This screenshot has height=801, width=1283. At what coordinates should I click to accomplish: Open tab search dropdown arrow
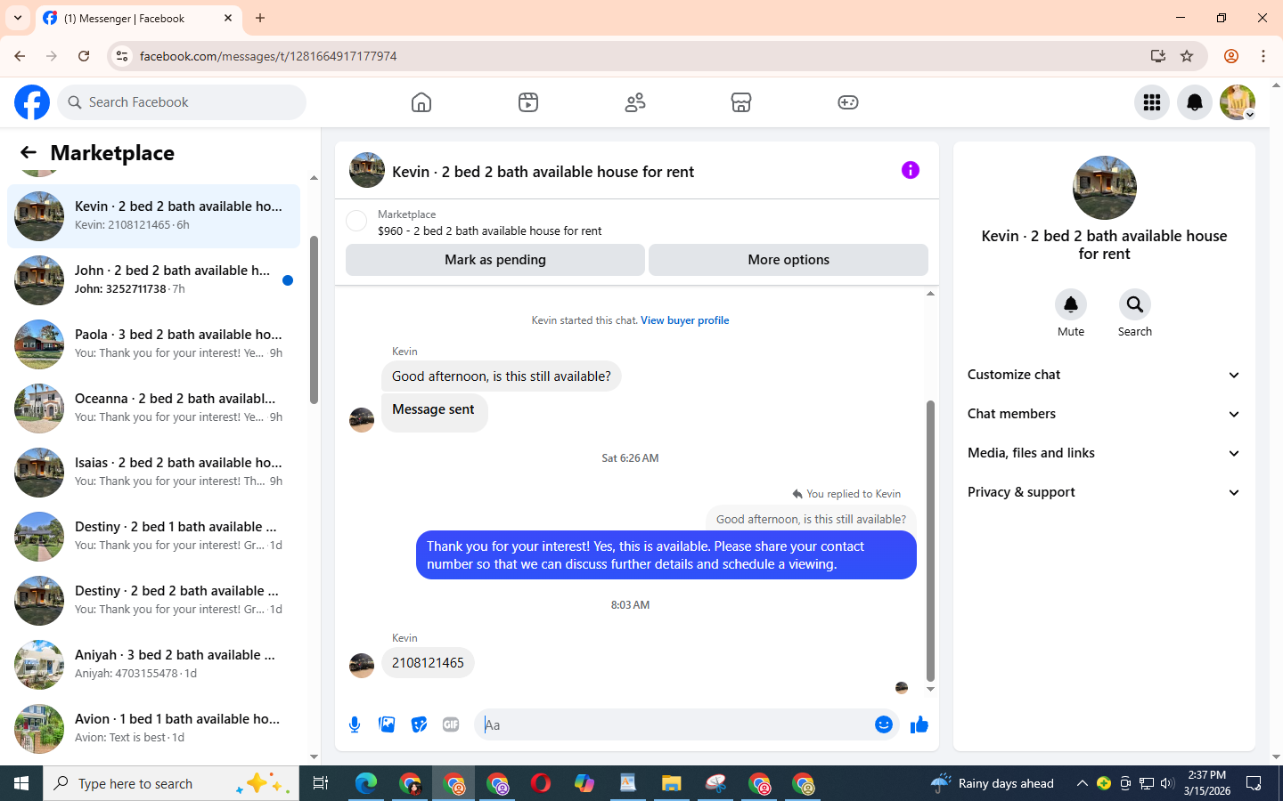pyautogui.click(x=18, y=18)
